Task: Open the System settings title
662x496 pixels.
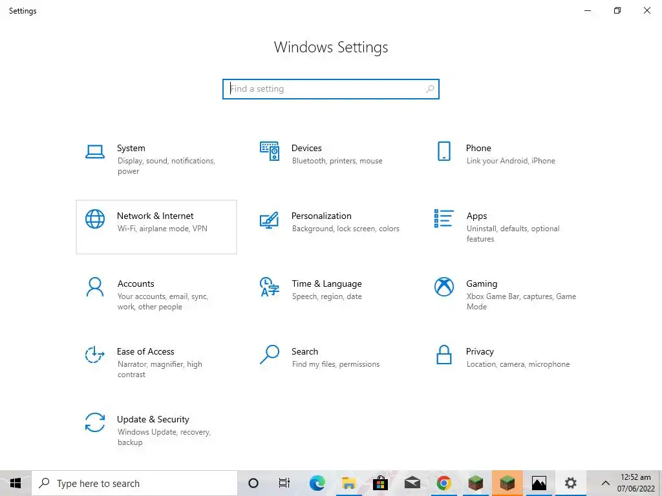Action: click(x=131, y=148)
